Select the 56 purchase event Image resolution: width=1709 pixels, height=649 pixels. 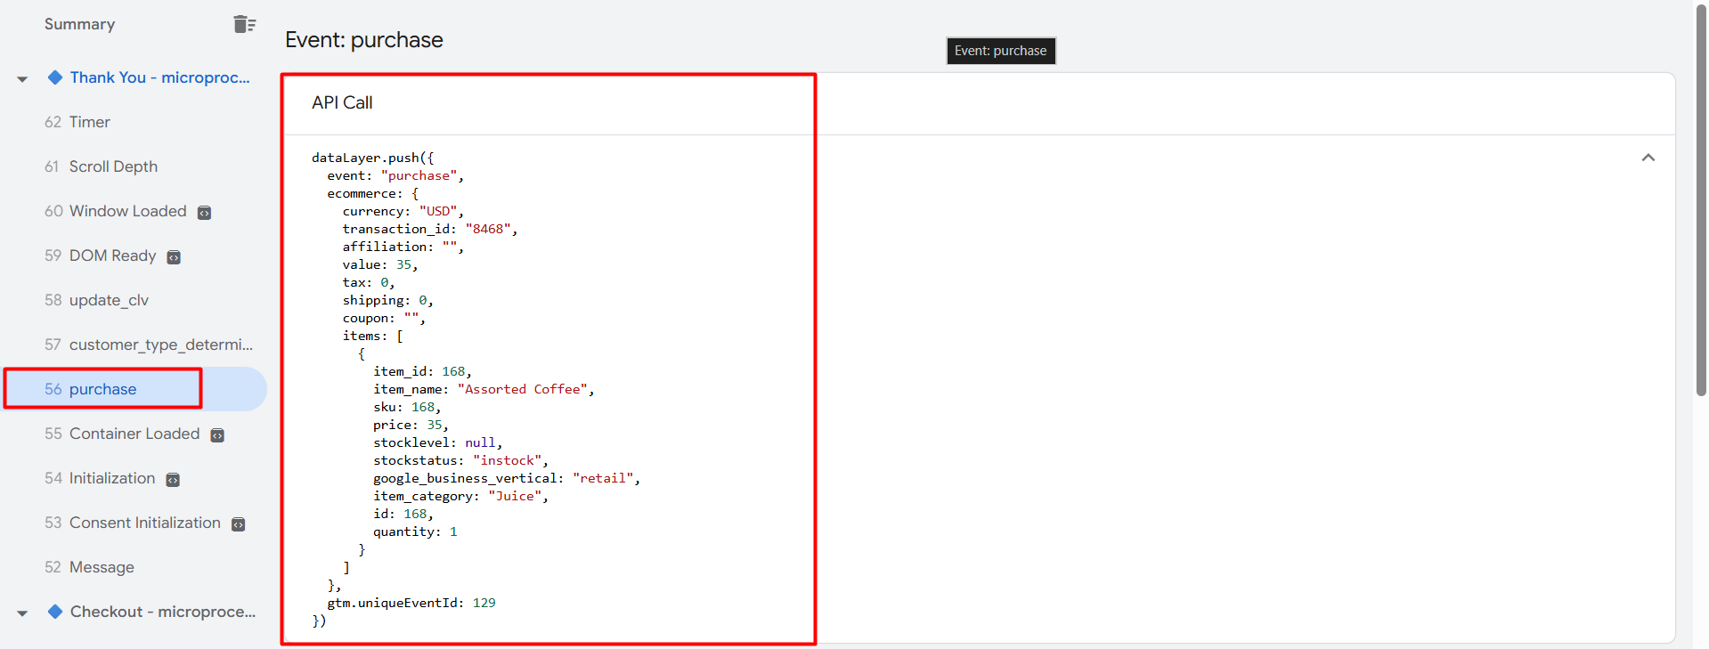(x=102, y=389)
